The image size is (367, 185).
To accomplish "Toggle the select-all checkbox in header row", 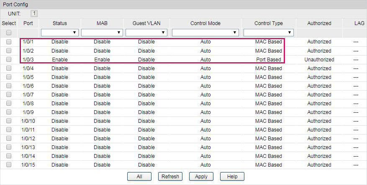I will pyautogui.click(x=9, y=33).
